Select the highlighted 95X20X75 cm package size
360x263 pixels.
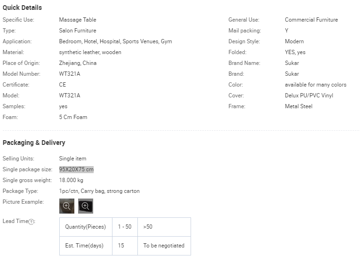pyautogui.click(x=76, y=169)
